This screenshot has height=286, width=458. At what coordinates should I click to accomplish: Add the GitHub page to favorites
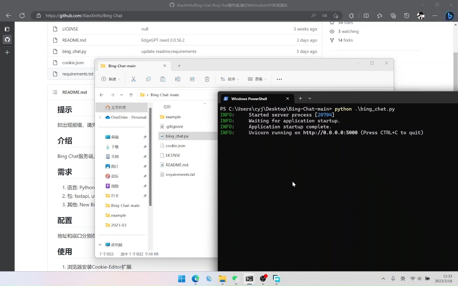pyautogui.click(x=336, y=16)
